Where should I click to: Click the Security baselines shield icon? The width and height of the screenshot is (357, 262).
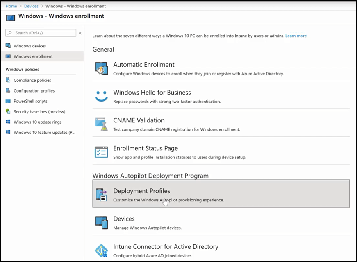[8, 111]
